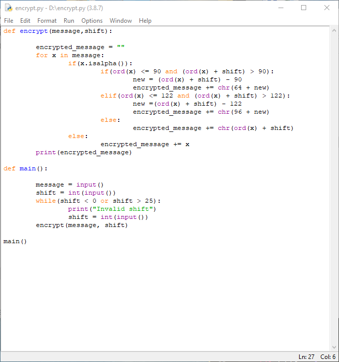Minimize the encrypt.py window

coord(281,8)
